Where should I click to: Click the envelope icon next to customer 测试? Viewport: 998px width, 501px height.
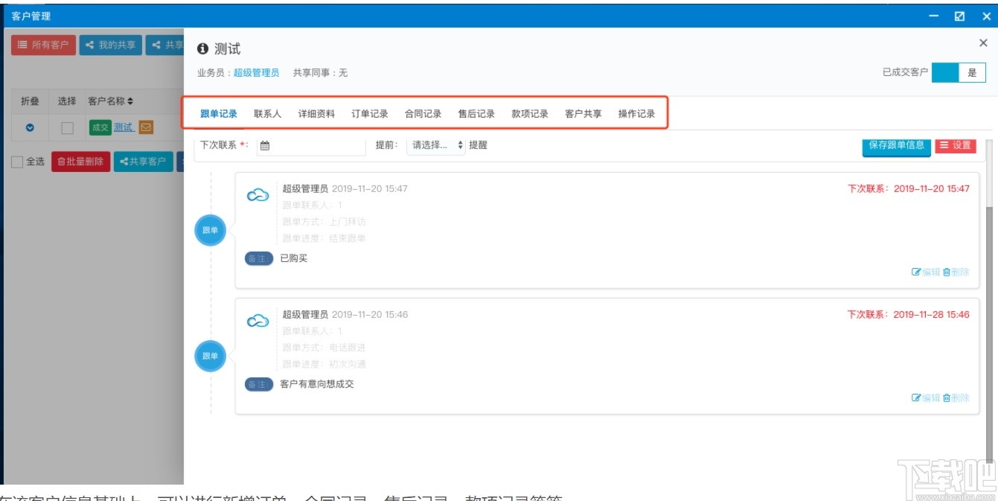[146, 127]
